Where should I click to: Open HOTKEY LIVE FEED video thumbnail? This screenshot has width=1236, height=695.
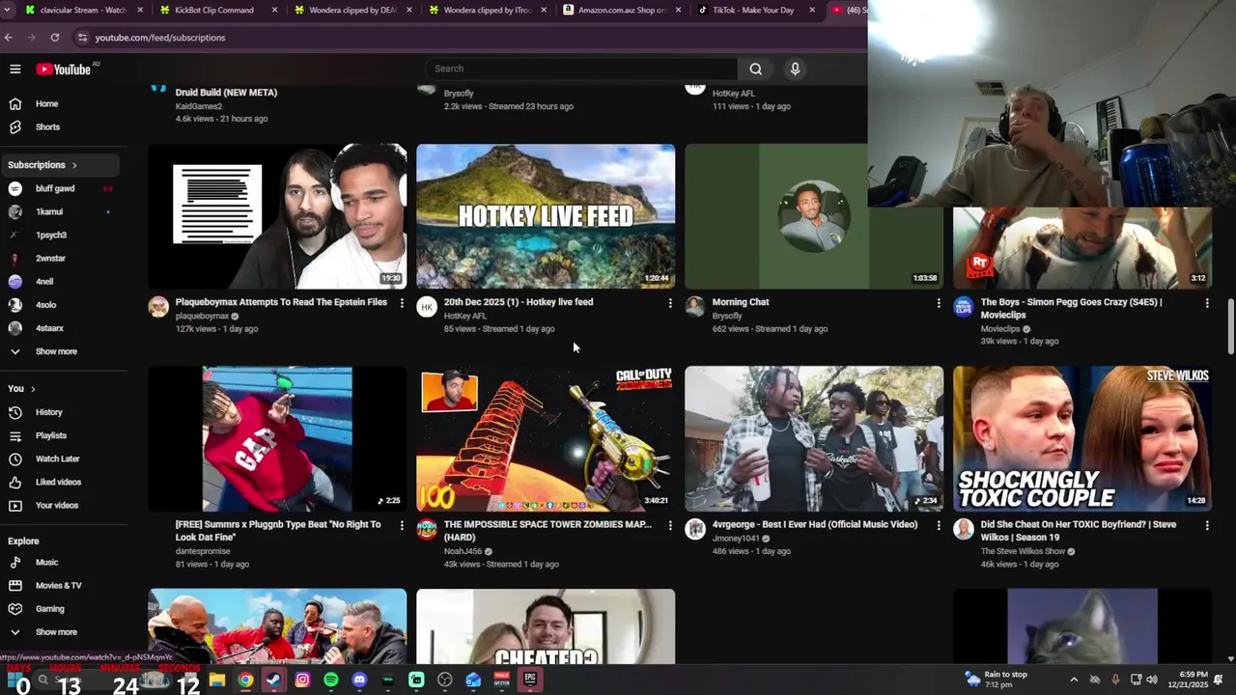coord(546,216)
